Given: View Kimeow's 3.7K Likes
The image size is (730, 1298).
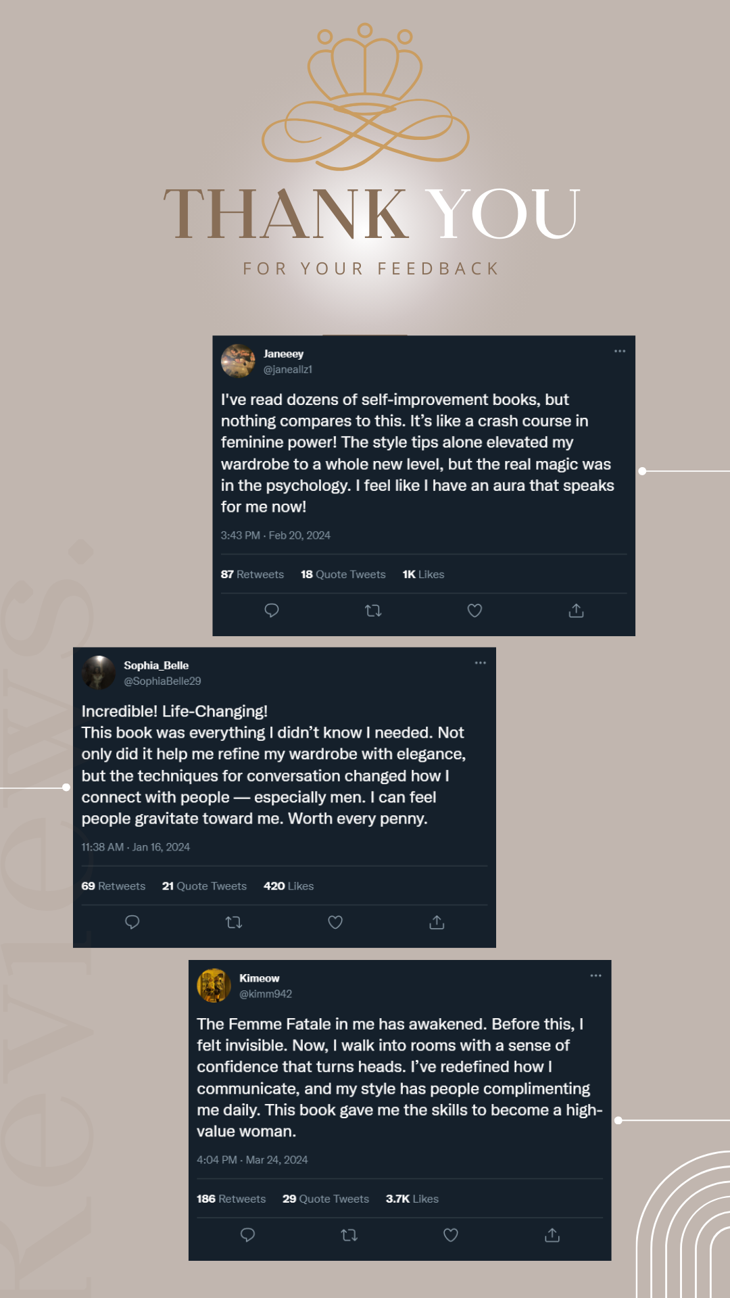Looking at the screenshot, I should [412, 1199].
